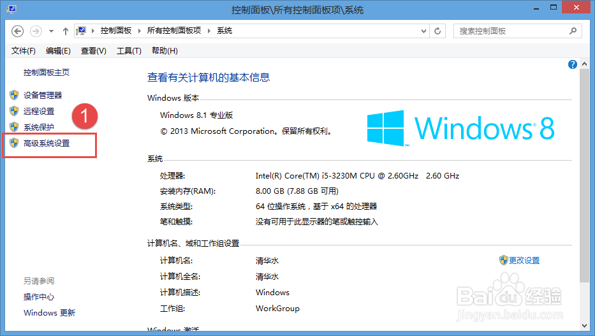Expand the chevron after 所有控制面板项
The height and width of the screenshot is (336, 595).
point(209,31)
